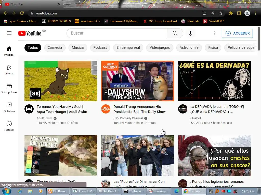
Task: Reload the page with the refresh icon
Action: (22, 13)
